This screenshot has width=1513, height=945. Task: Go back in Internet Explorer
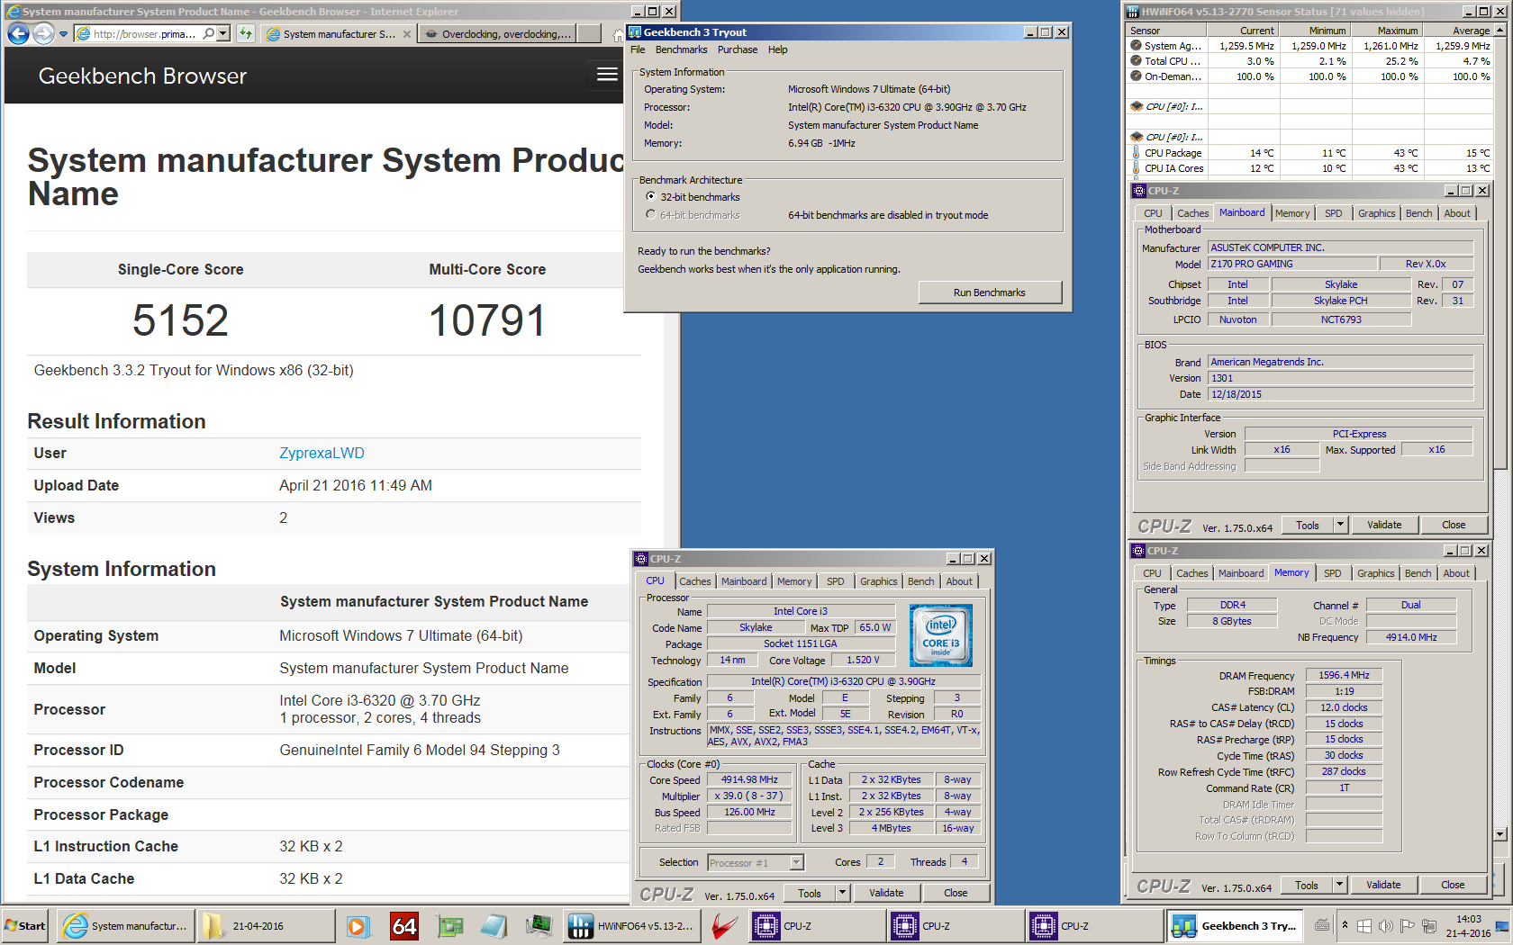point(18,33)
